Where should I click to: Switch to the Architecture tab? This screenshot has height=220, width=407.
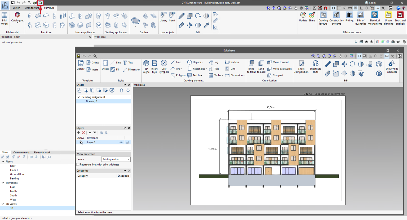(32, 8)
